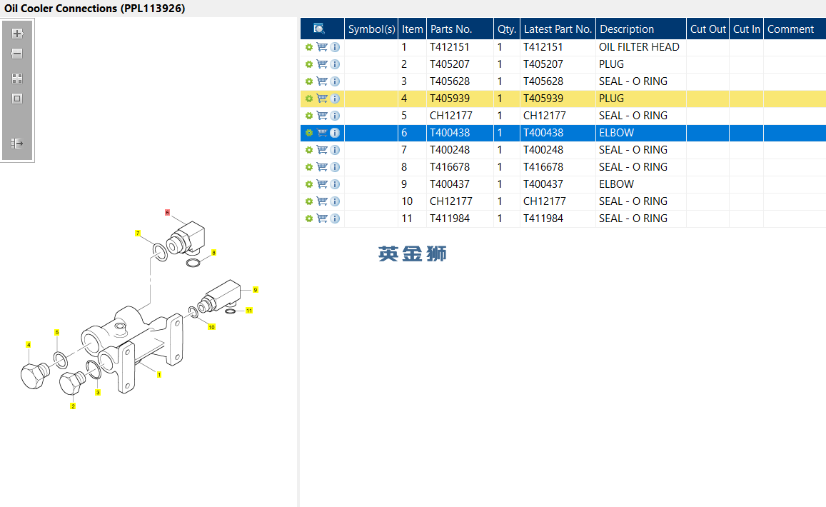Add ELBOW T400438 to cart
The width and height of the screenshot is (826, 507).
coord(322,133)
